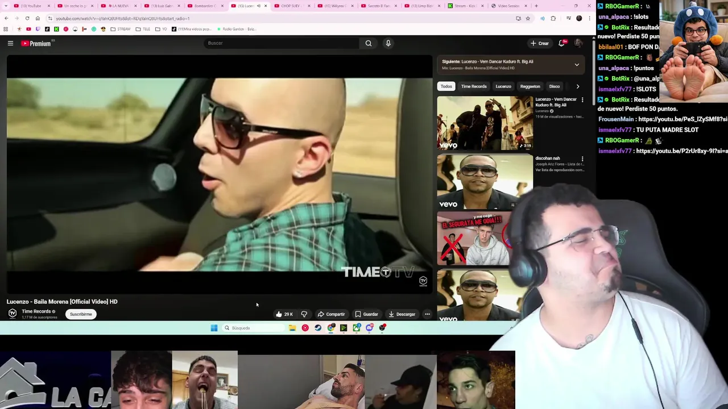728x409 pixels.
Task: Open Chrome from the taskbar
Action: [x=331, y=328]
